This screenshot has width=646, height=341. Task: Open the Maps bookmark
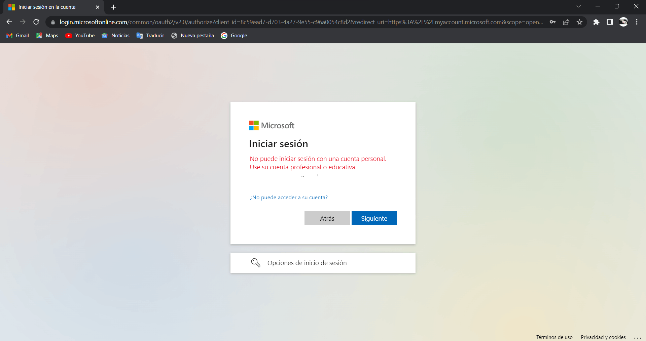tap(47, 36)
